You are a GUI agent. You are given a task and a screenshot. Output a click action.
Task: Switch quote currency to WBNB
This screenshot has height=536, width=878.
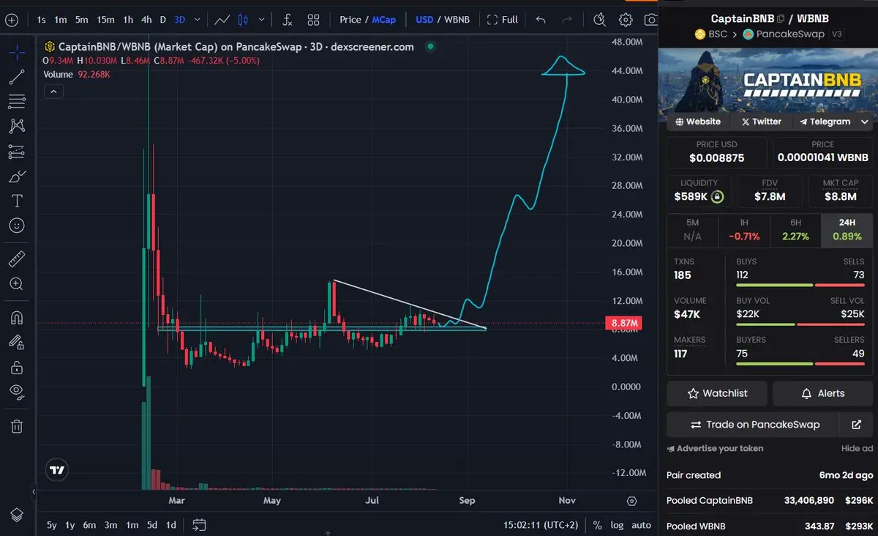[x=457, y=20]
